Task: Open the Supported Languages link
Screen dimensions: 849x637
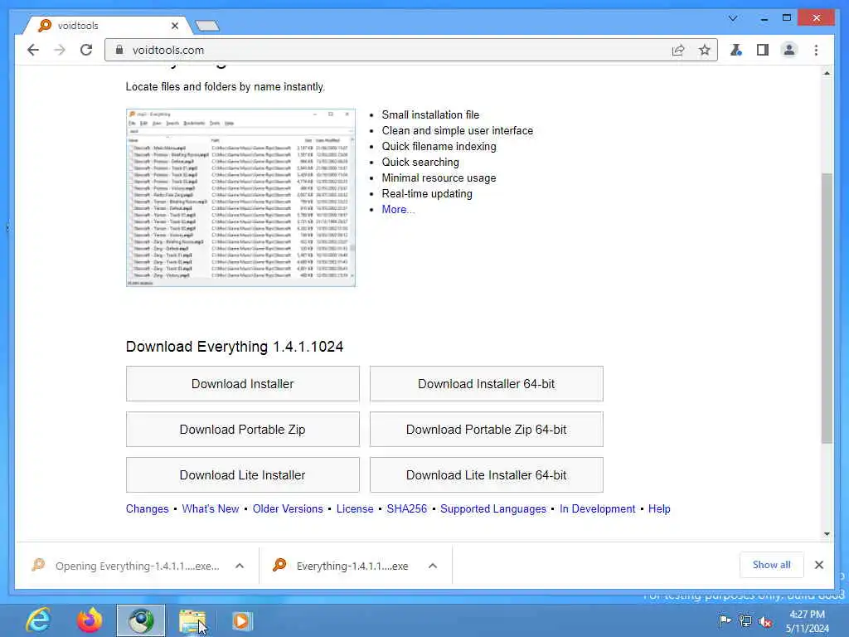Action: coord(493,508)
